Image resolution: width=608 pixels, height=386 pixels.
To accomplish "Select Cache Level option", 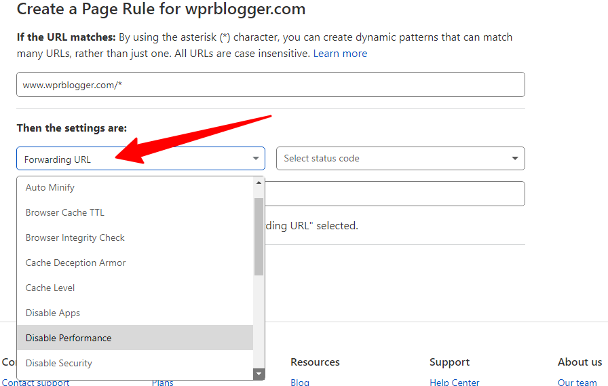I will (x=135, y=288).
